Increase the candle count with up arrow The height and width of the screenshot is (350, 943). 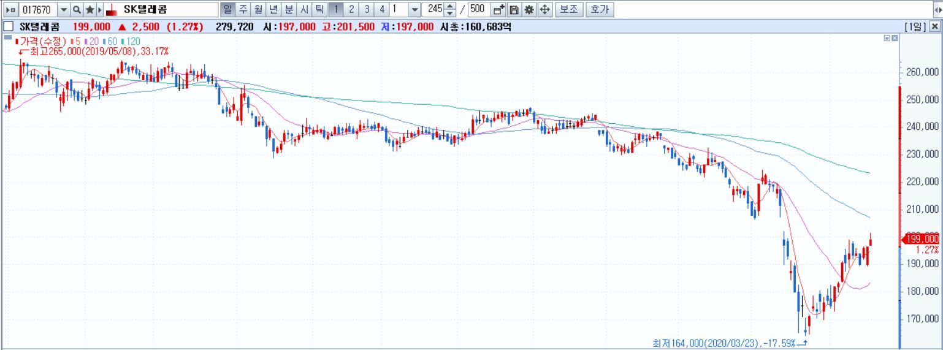click(451, 7)
